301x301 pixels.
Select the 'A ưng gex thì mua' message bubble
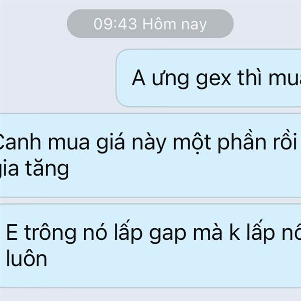coord(209,78)
